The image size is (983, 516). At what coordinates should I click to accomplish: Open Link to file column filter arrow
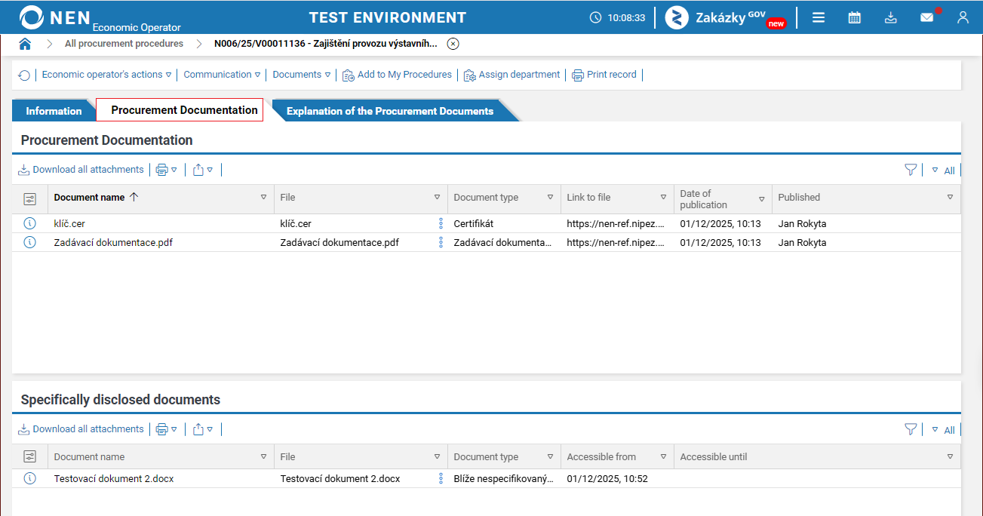663,197
